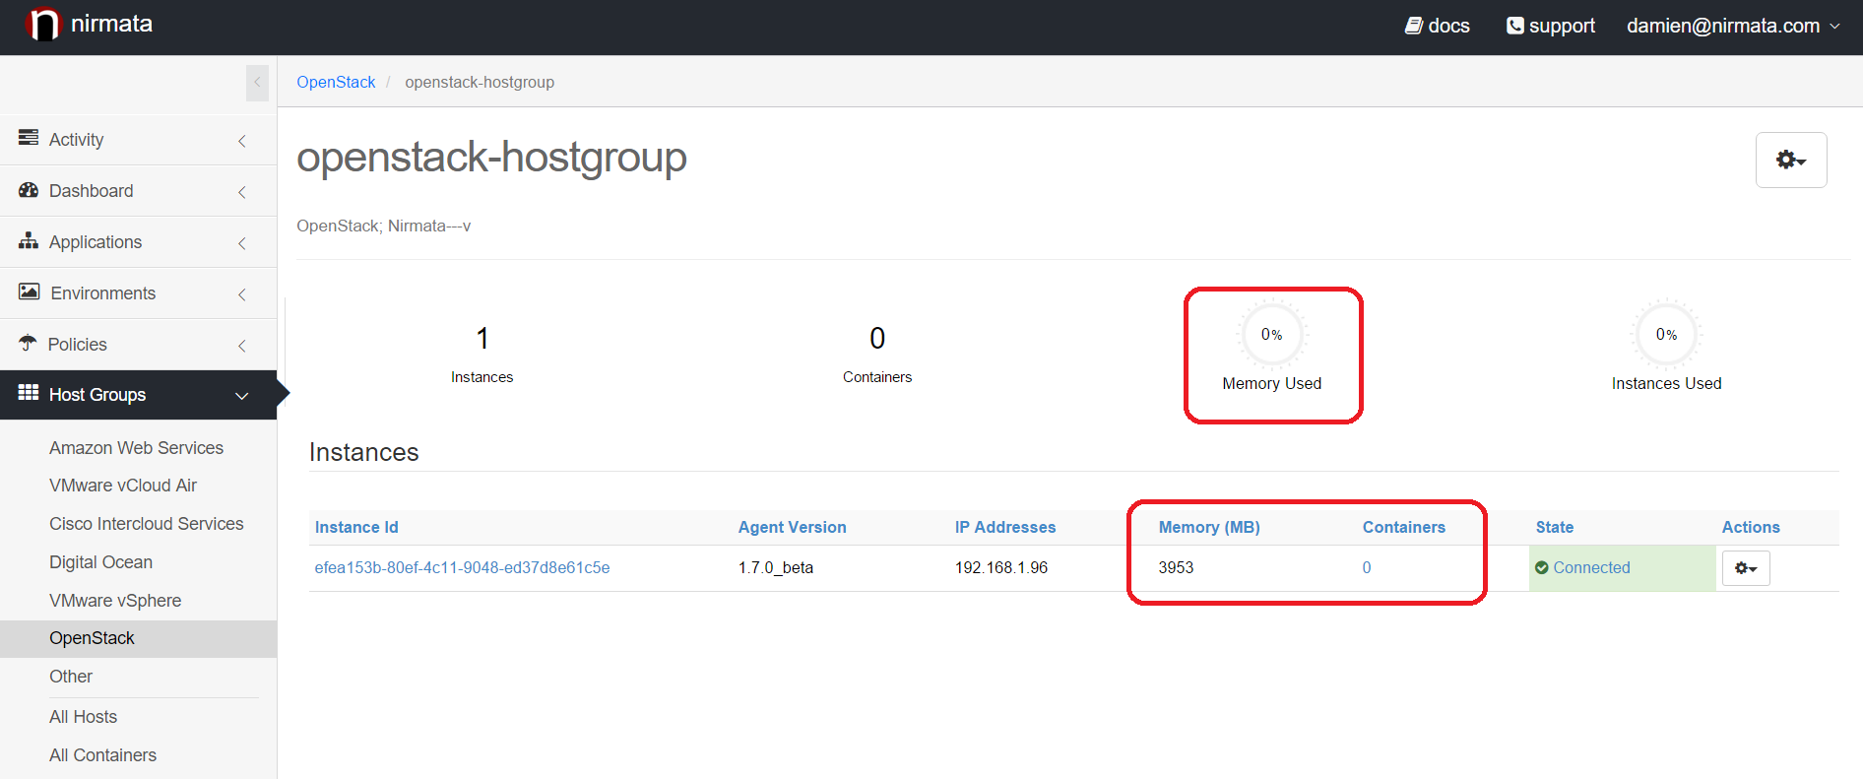Collapse the sidebar with the arrow toggle
Image resolution: width=1863 pixels, height=779 pixels.
coord(257,83)
